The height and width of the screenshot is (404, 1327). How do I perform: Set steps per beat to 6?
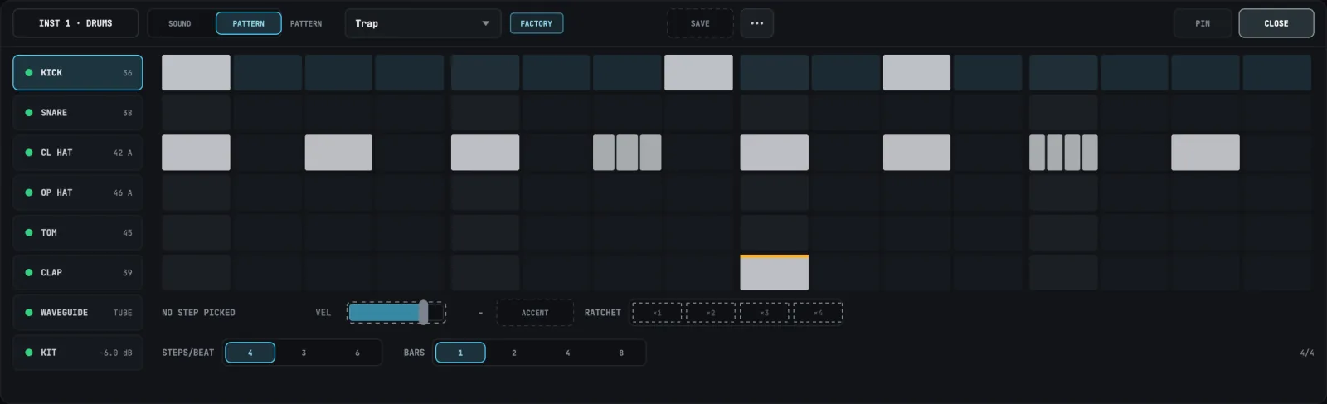(x=357, y=353)
